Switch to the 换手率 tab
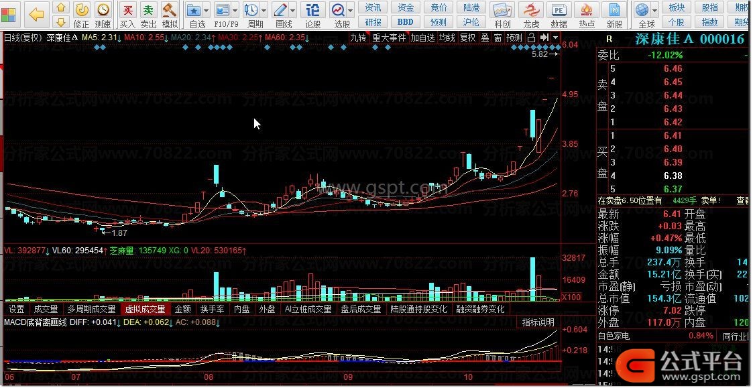The width and height of the screenshot is (753, 388). 213,309
